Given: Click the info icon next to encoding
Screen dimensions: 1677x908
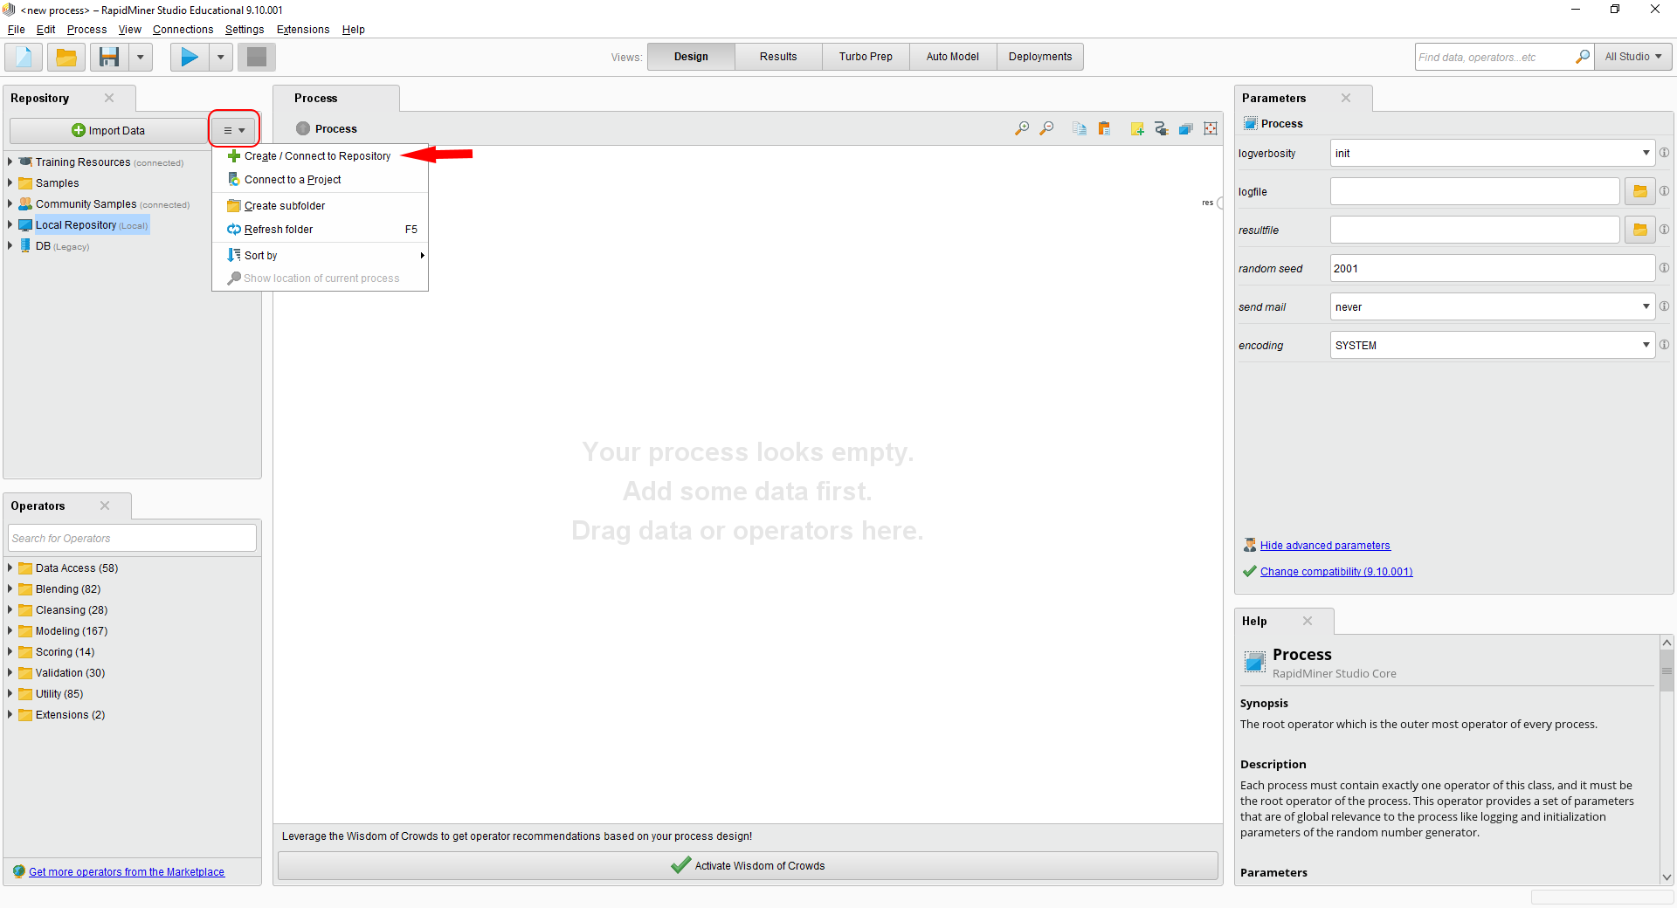Looking at the screenshot, I should click(1665, 345).
